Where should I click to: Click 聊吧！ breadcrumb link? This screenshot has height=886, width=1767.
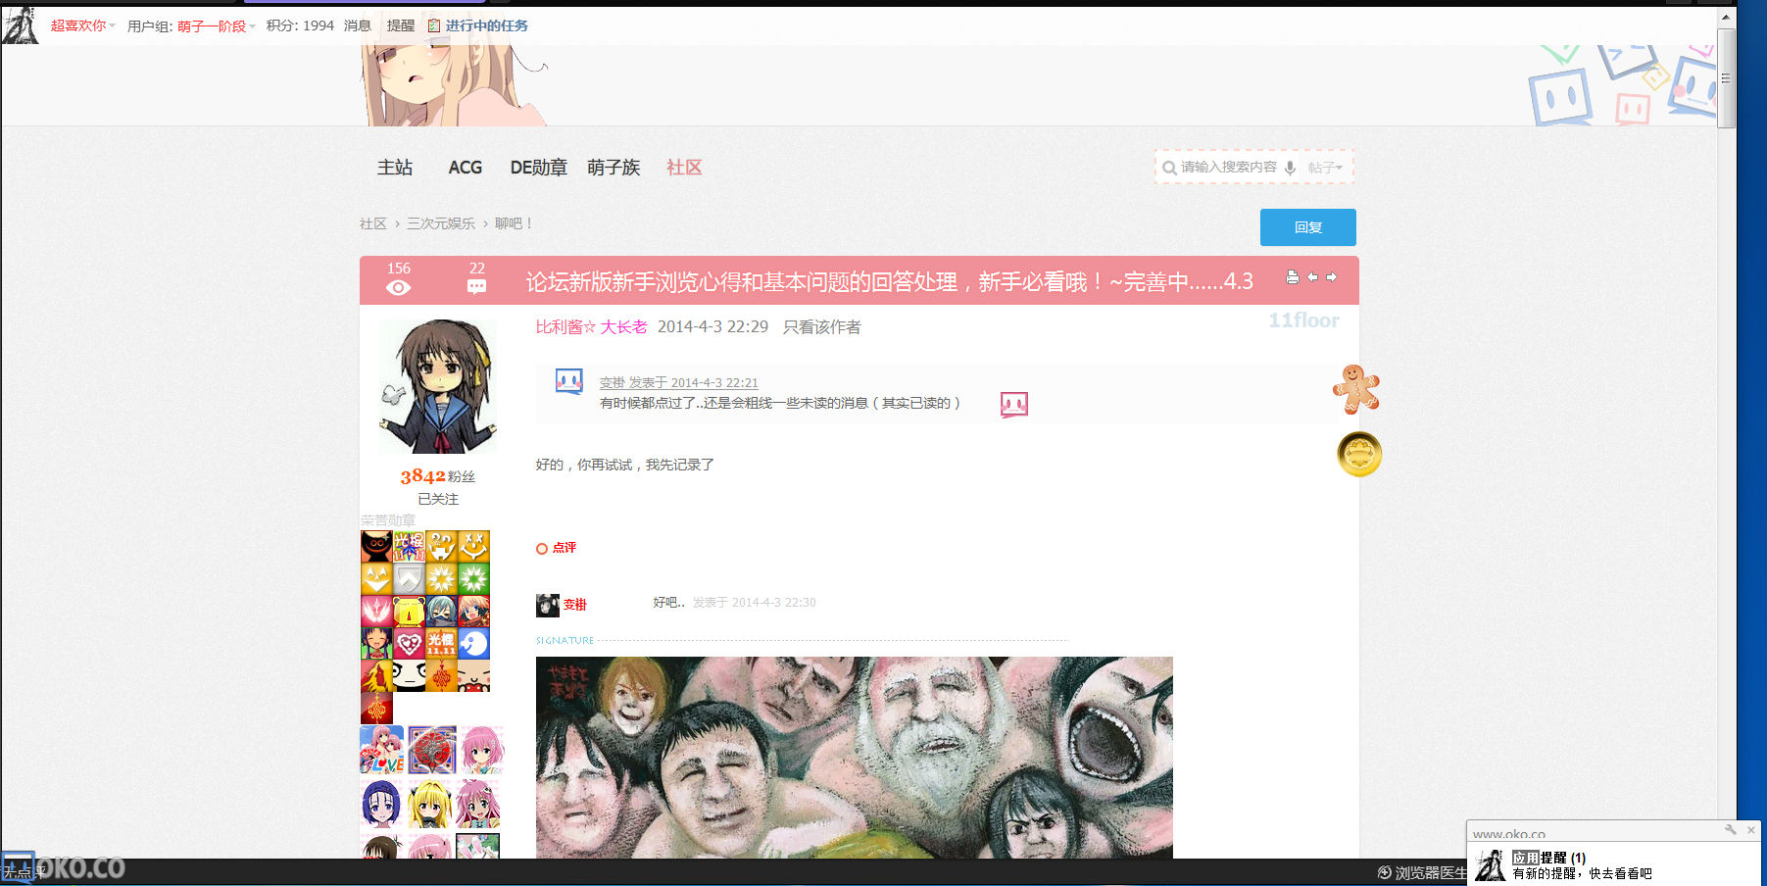click(x=515, y=223)
